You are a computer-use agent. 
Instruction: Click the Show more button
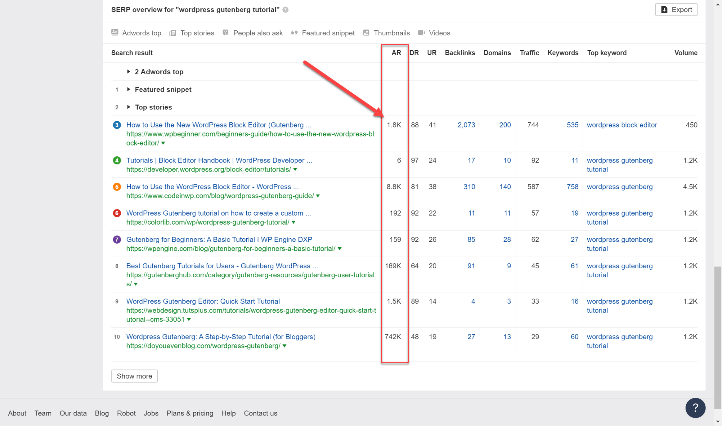pyautogui.click(x=134, y=376)
